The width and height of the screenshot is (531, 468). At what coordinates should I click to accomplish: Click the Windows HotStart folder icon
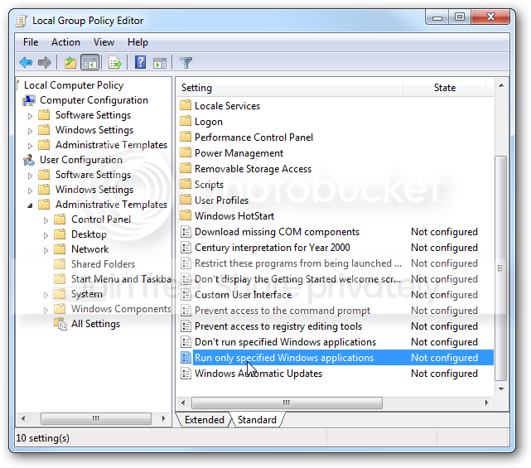click(x=186, y=215)
